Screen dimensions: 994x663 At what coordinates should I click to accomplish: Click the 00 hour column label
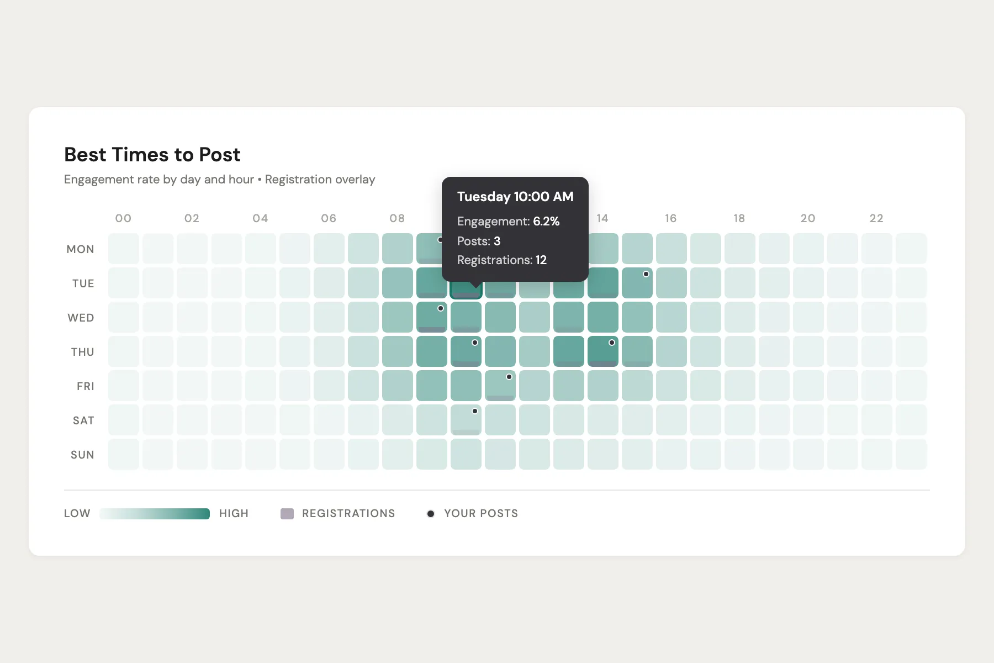pos(124,218)
